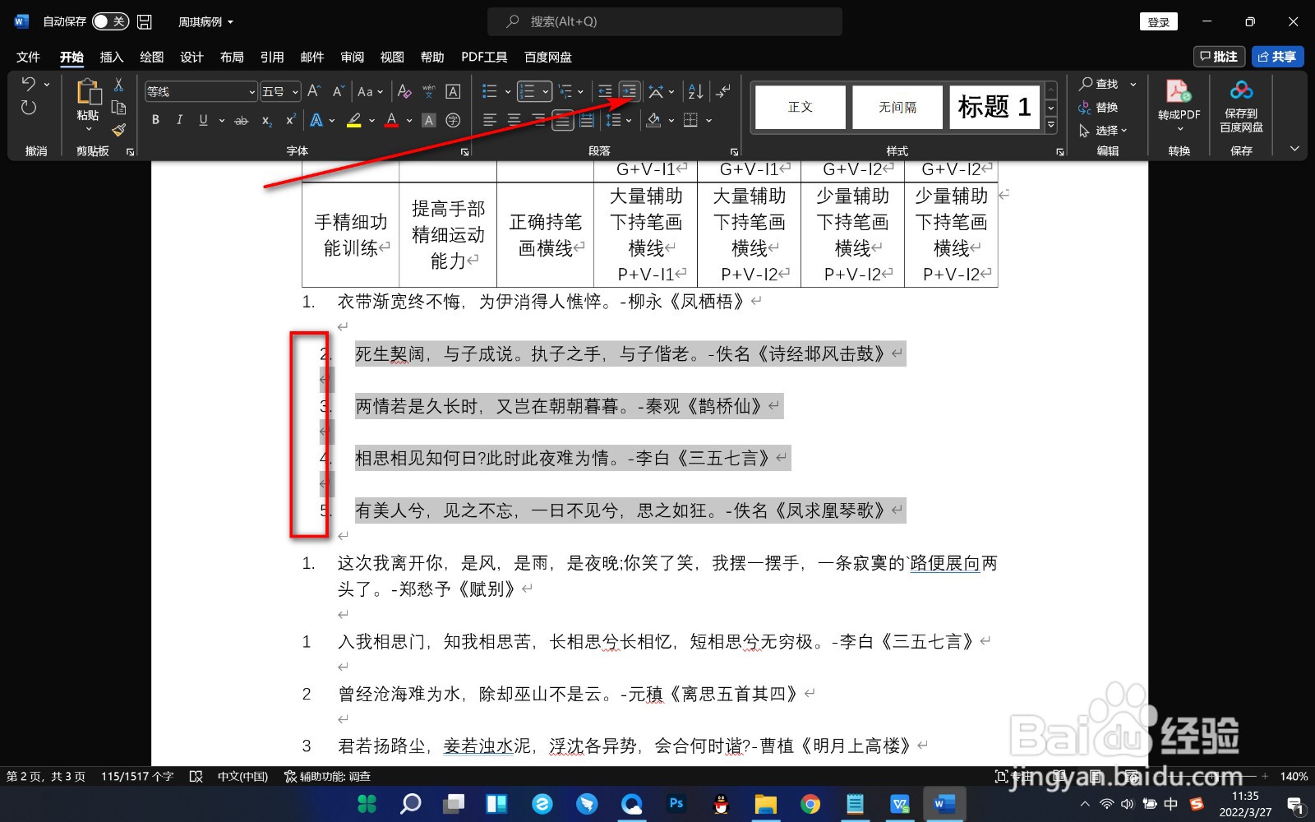Open the phonetic guide (wén) tool
This screenshot has width=1315, height=822.
click(429, 91)
